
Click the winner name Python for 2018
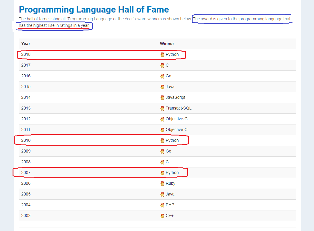[172, 55]
